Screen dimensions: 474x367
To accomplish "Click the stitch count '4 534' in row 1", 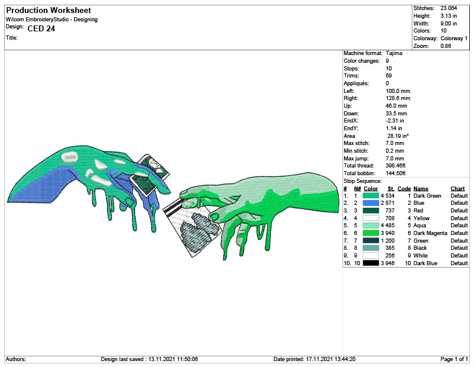I will tap(387, 196).
